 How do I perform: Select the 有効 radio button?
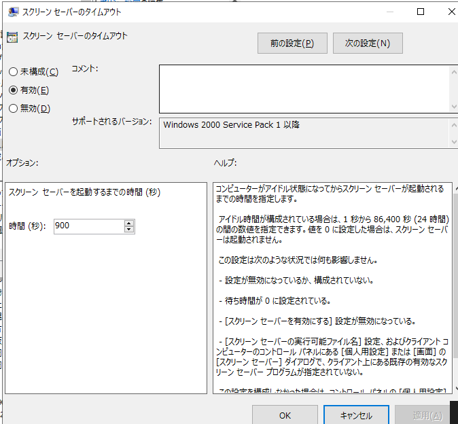tap(14, 90)
